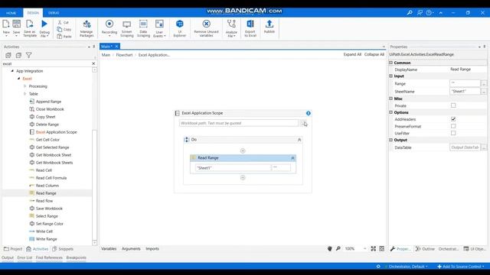Click the pan hand icon
The height and width of the screenshot is (275, 490).
pos(330,248)
